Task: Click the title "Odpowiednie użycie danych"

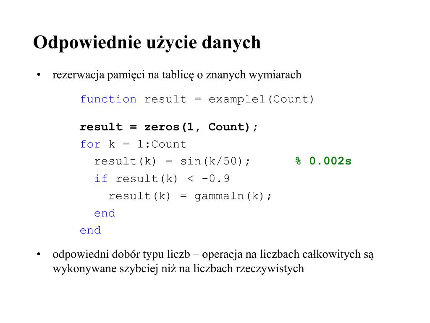Action: pos(147,43)
